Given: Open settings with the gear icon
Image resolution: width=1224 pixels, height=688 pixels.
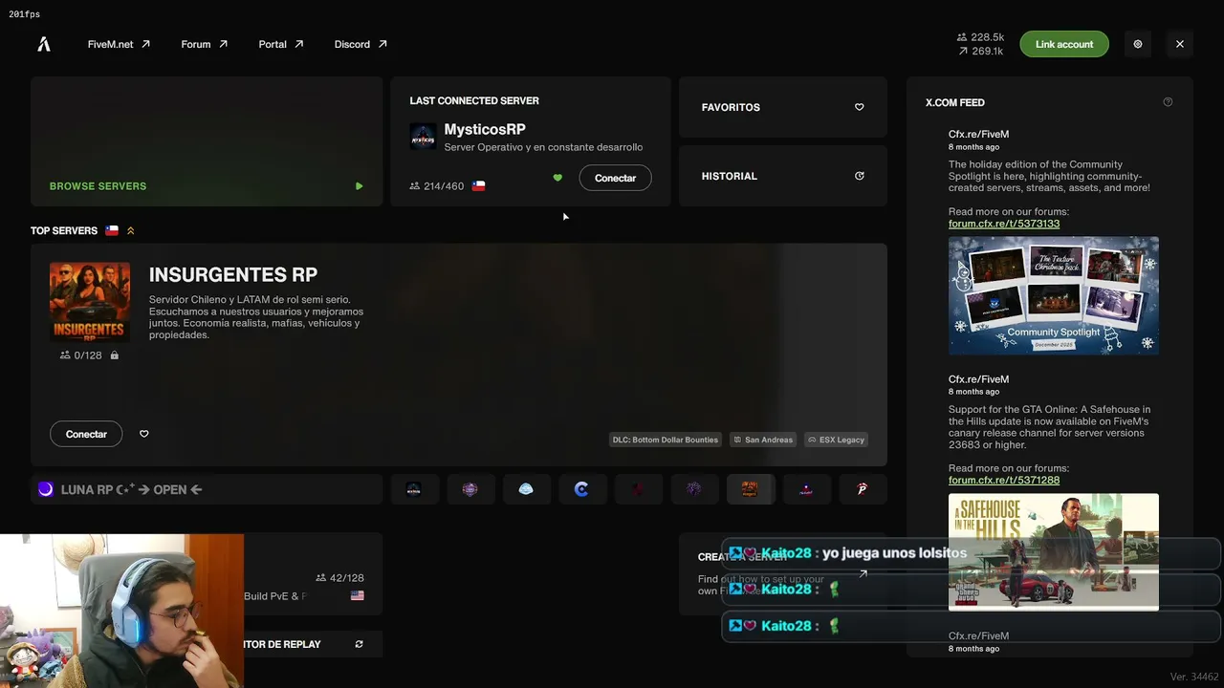Looking at the screenshot, I should [x=1138, y=44].
